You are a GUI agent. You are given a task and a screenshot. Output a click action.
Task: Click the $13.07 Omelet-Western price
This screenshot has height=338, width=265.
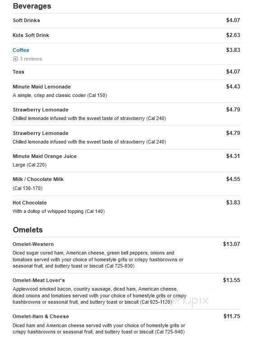(231, 244)
